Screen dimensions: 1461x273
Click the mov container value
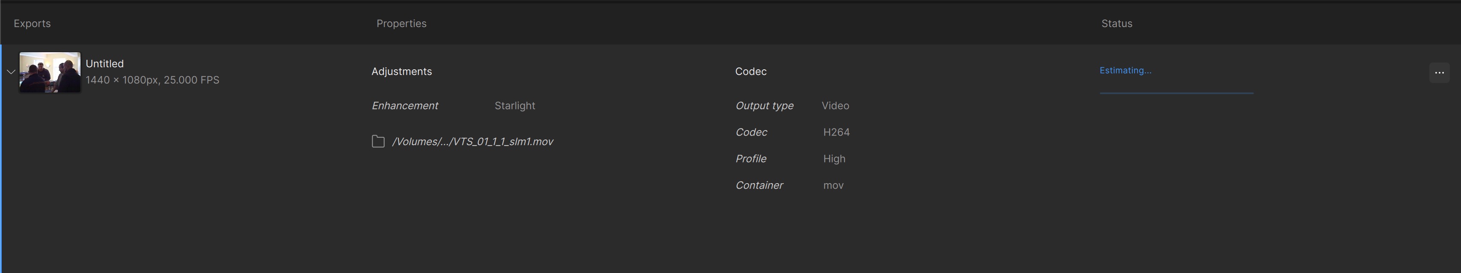(833, 186)
